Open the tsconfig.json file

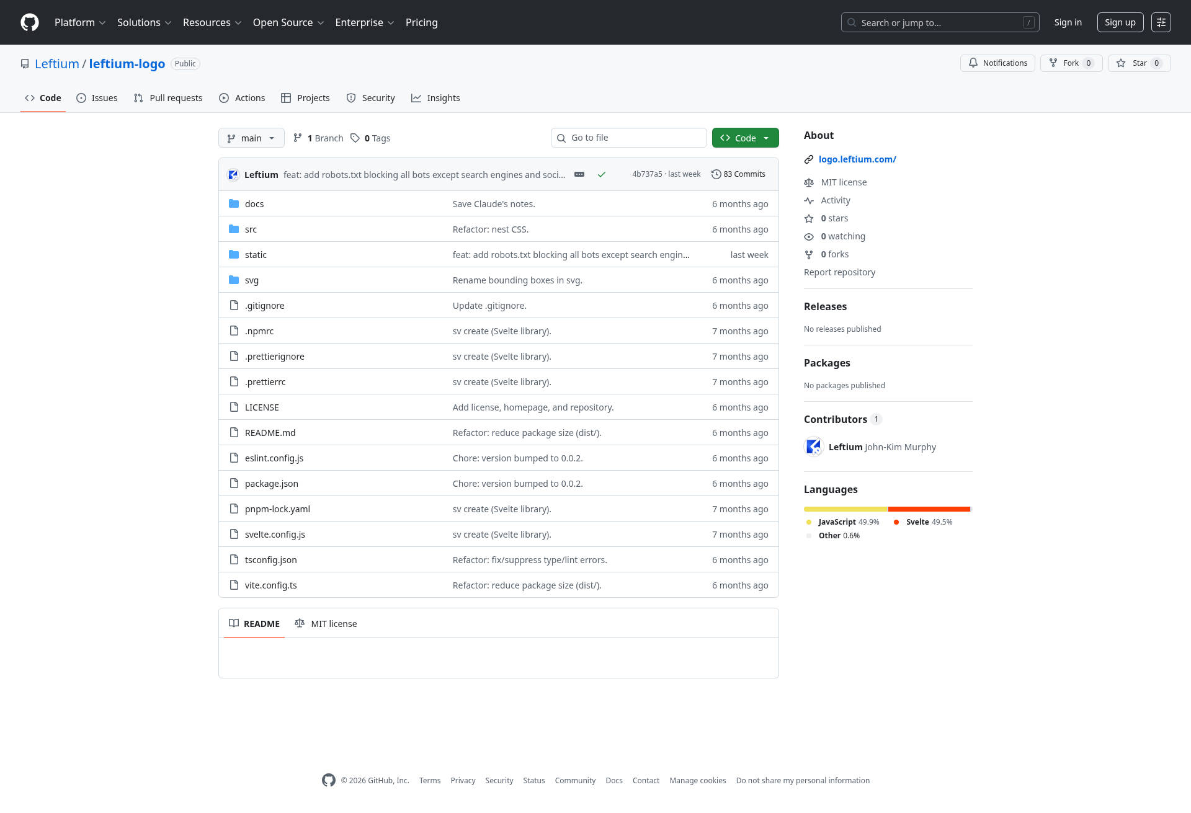pos(271,560)
